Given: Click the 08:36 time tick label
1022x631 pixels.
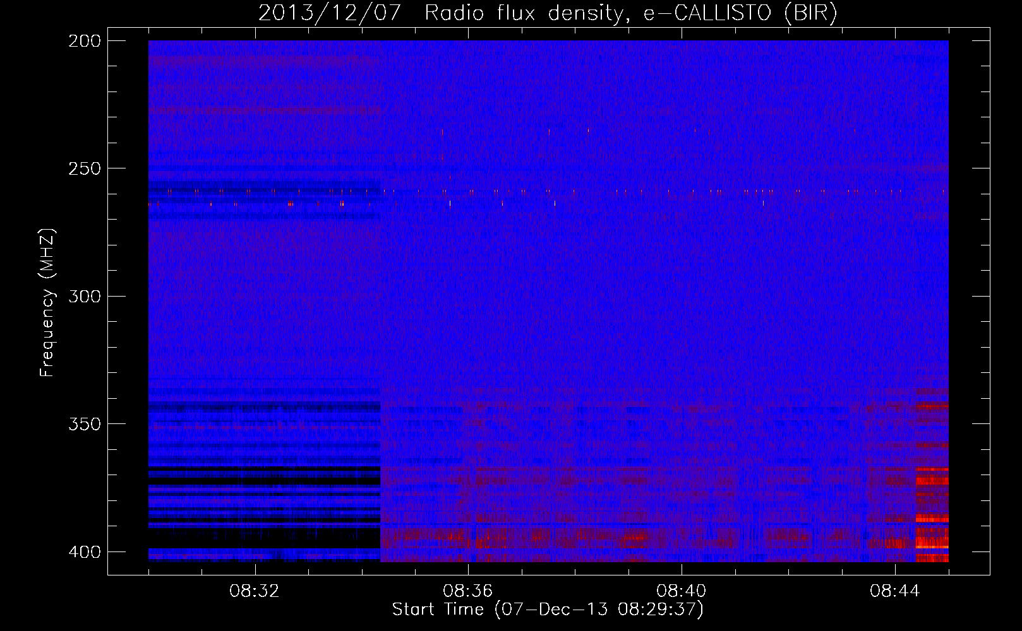Looking at the screenshot, I should (x=468, y=591).
